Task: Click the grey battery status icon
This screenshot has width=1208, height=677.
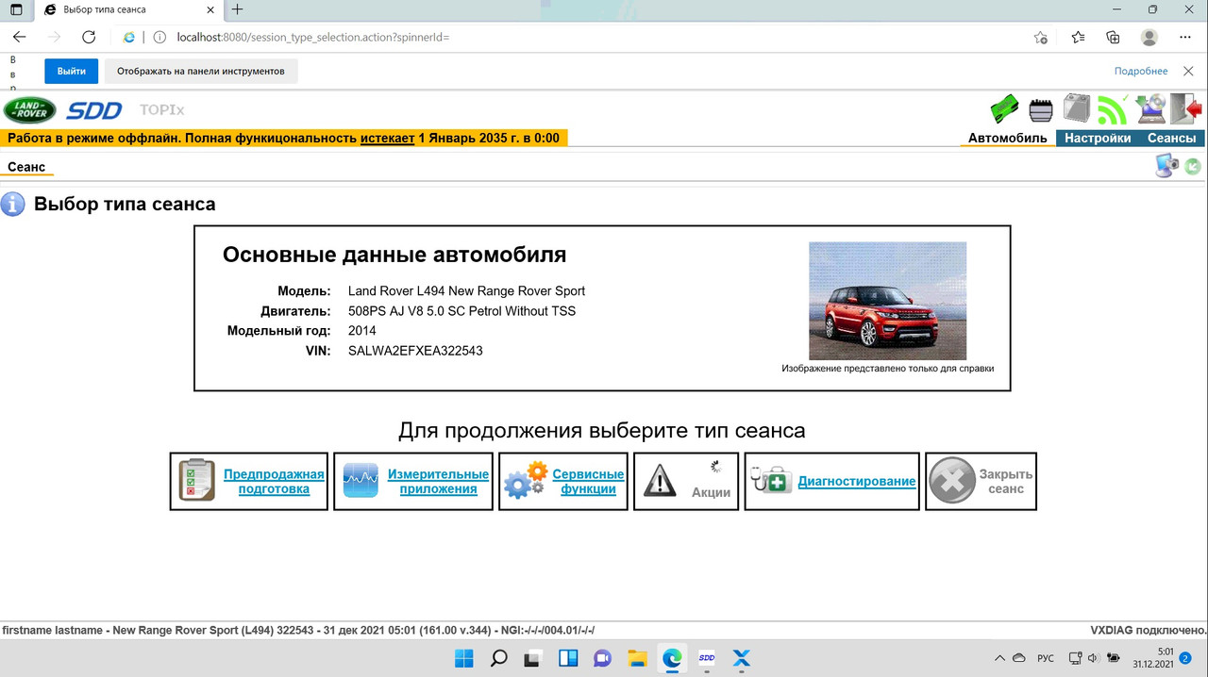Action: (1077, 108)
